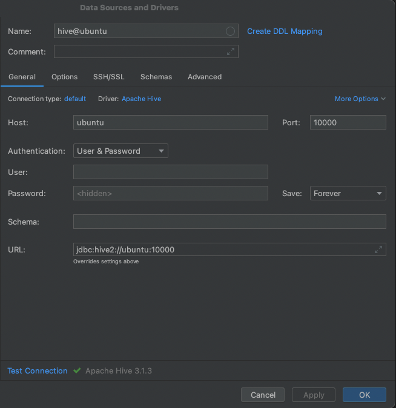Focus the Password input field
This screenshot has width=396, height=408.
click(171, 193)
